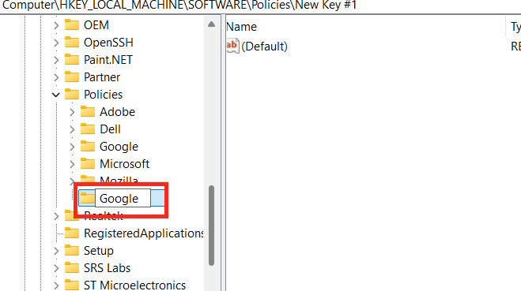
Task: Select the (Default) value entry
Action: tap(265, 46)
